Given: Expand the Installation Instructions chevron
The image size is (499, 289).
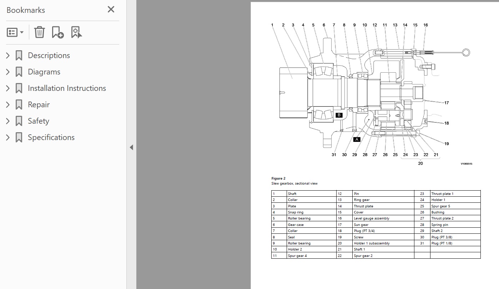Looking at the screenshot, I should coord(8,88).
